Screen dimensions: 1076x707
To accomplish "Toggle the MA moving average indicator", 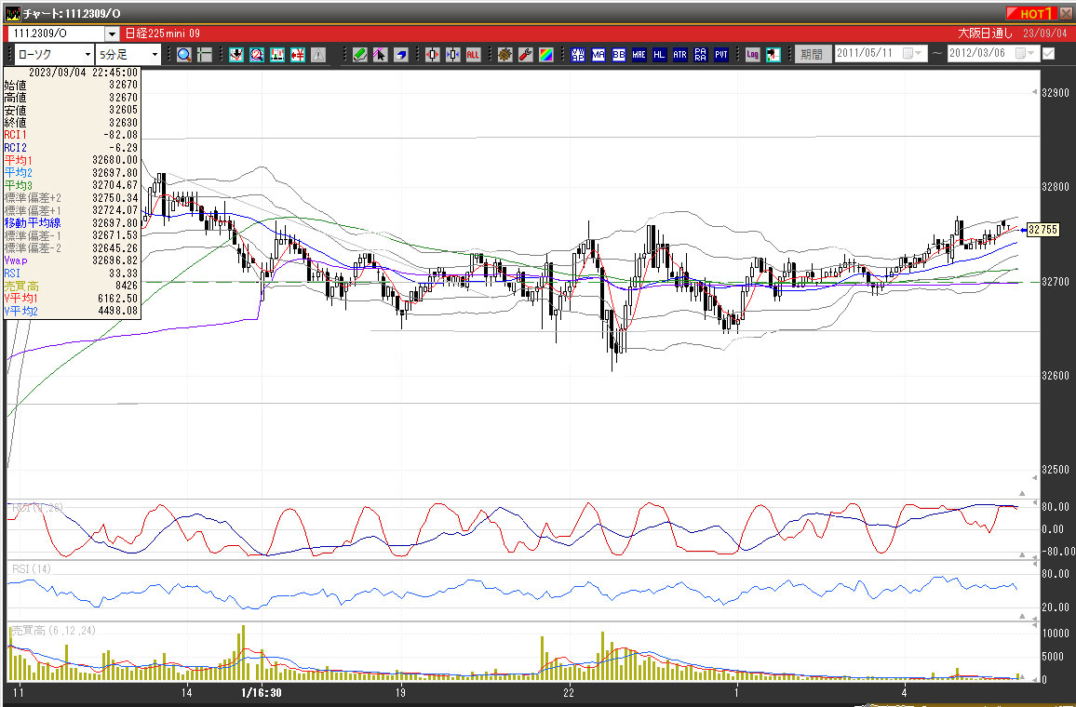I will point(599,55).
